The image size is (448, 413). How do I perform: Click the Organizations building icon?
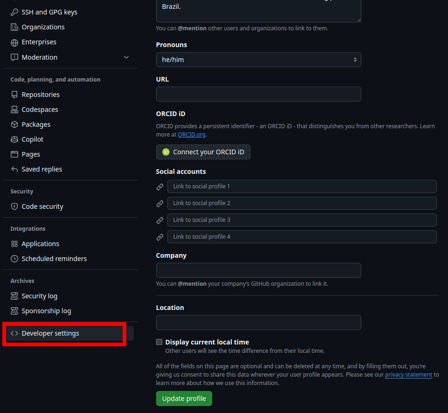[x=14, y=27]
